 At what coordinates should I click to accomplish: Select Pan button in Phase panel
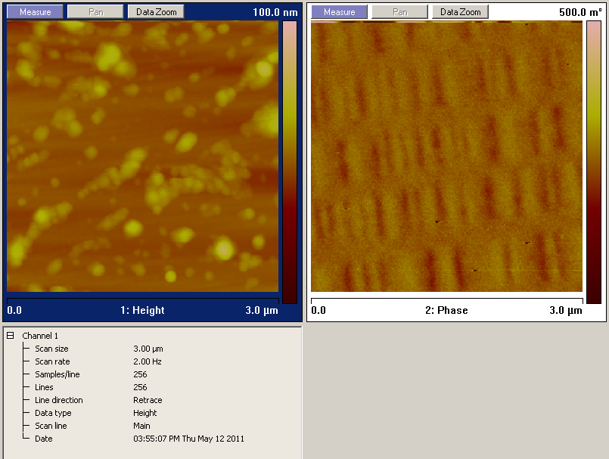399,12
